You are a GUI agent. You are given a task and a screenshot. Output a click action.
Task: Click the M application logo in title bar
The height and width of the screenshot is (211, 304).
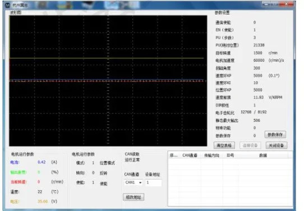pos(7,5)
